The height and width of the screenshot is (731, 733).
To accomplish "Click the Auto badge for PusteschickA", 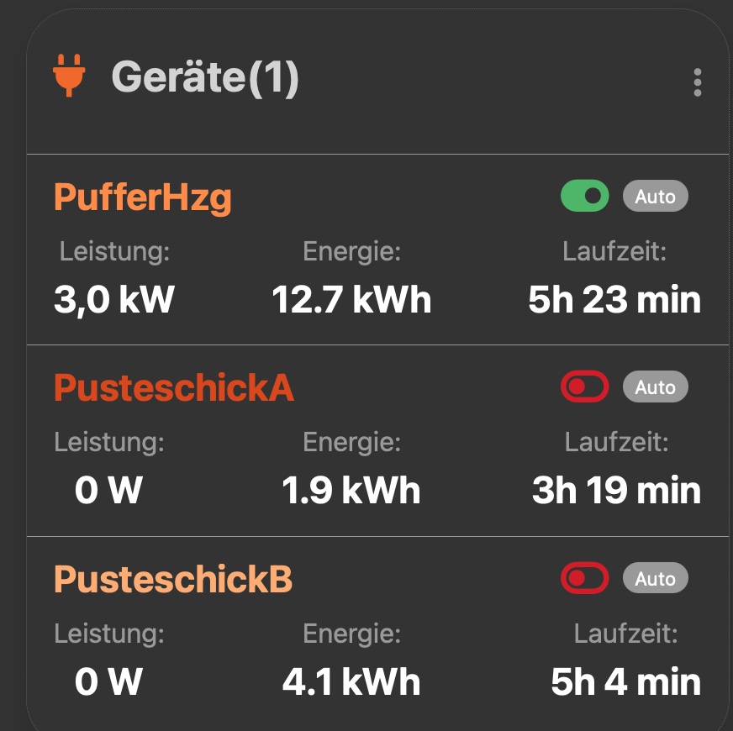I will coord(656,387).
